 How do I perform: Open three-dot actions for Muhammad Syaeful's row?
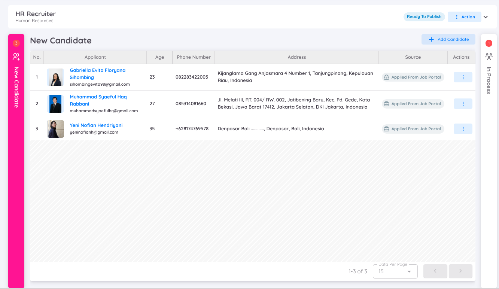click(463, 104)
